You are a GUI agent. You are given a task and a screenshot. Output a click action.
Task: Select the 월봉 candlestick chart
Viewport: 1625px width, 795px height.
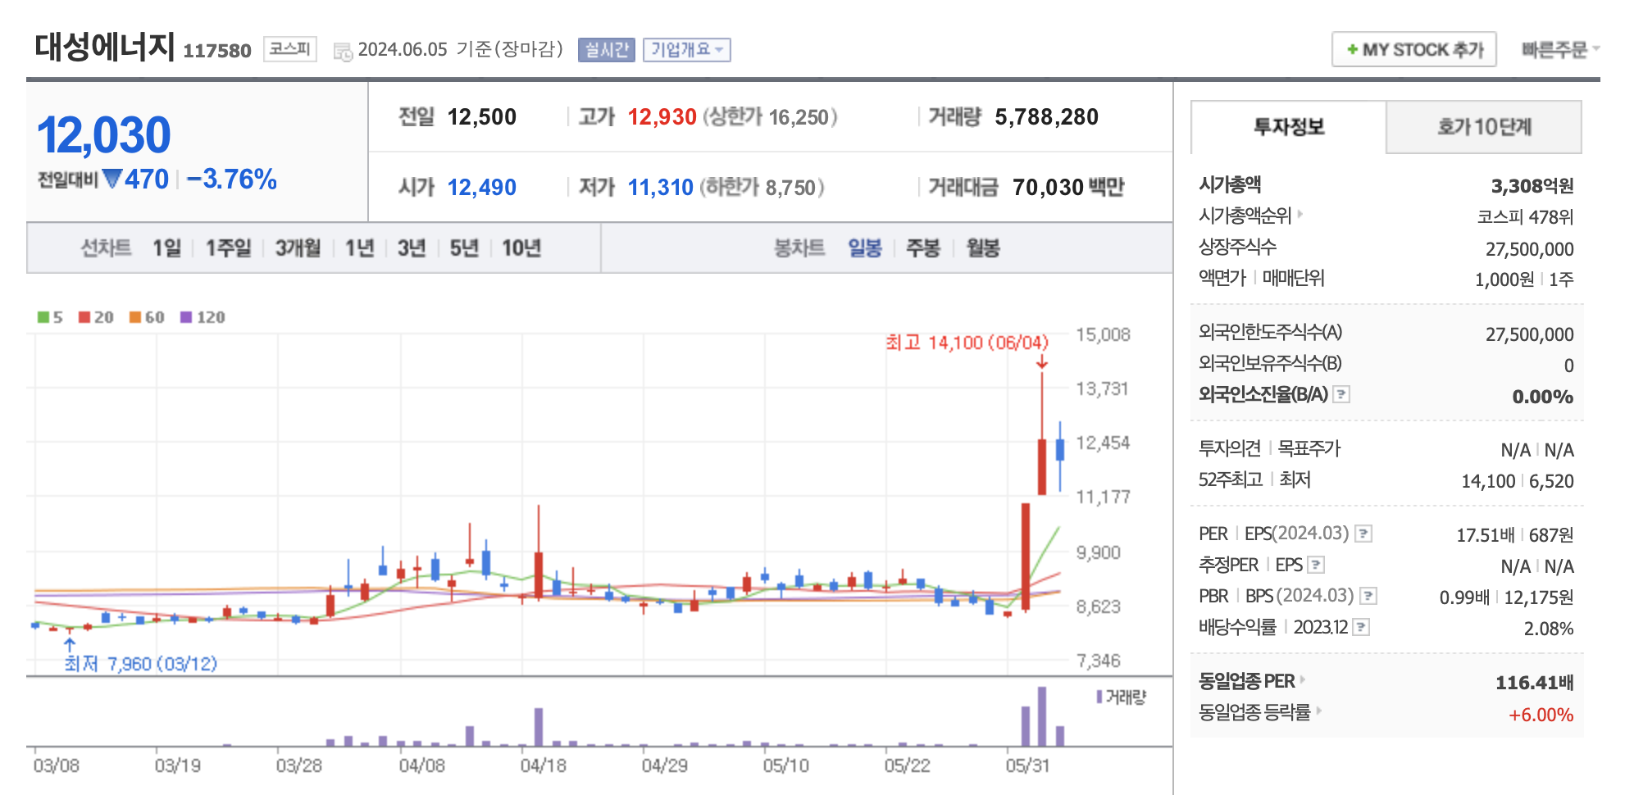[x=983, y=248]
